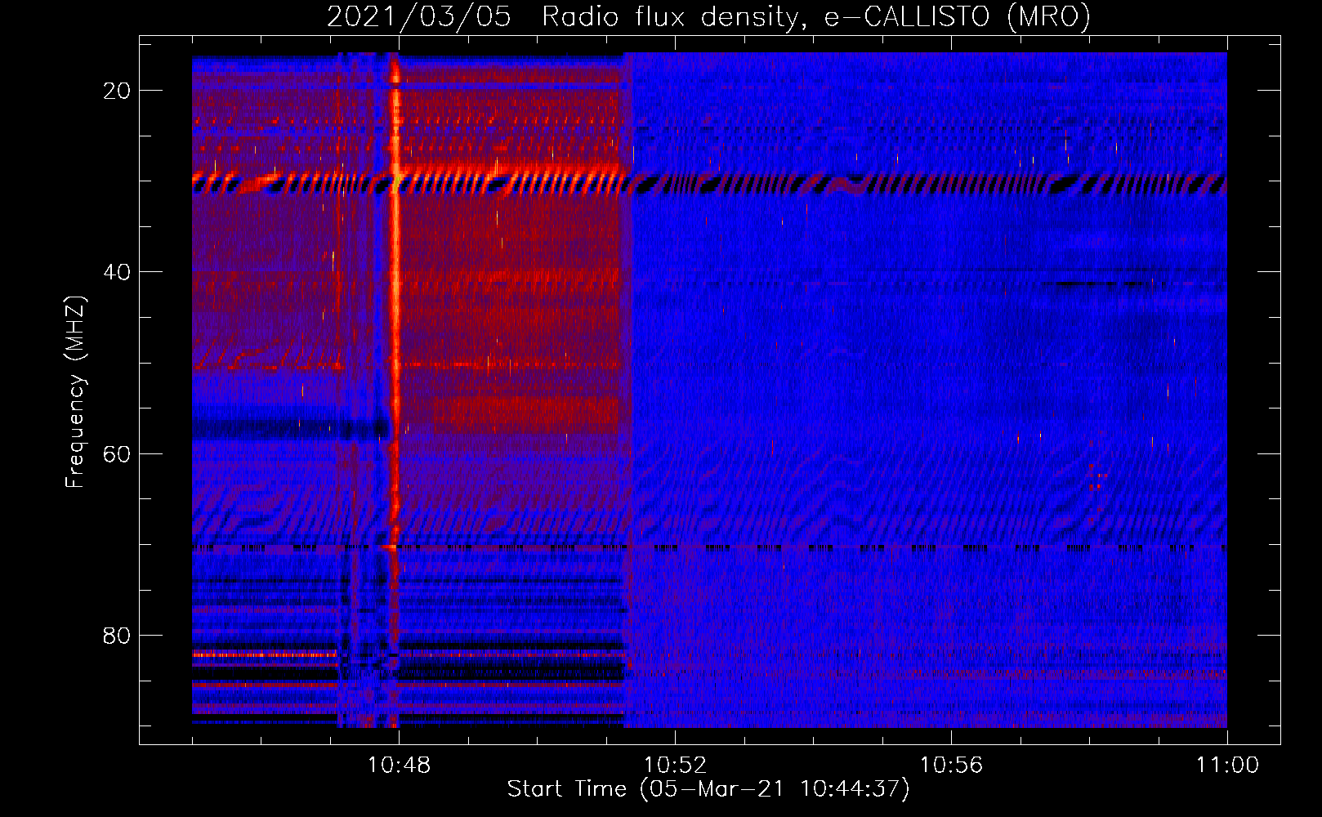
Task: Click the 'Frequency (MHZ)' y-axis label
Action: coord(75,392)
